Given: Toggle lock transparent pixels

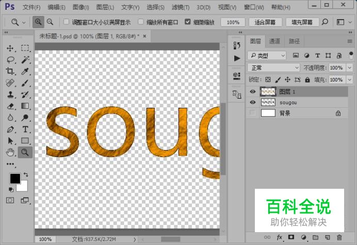Looking at the screenshot, I should coord(268,79).
